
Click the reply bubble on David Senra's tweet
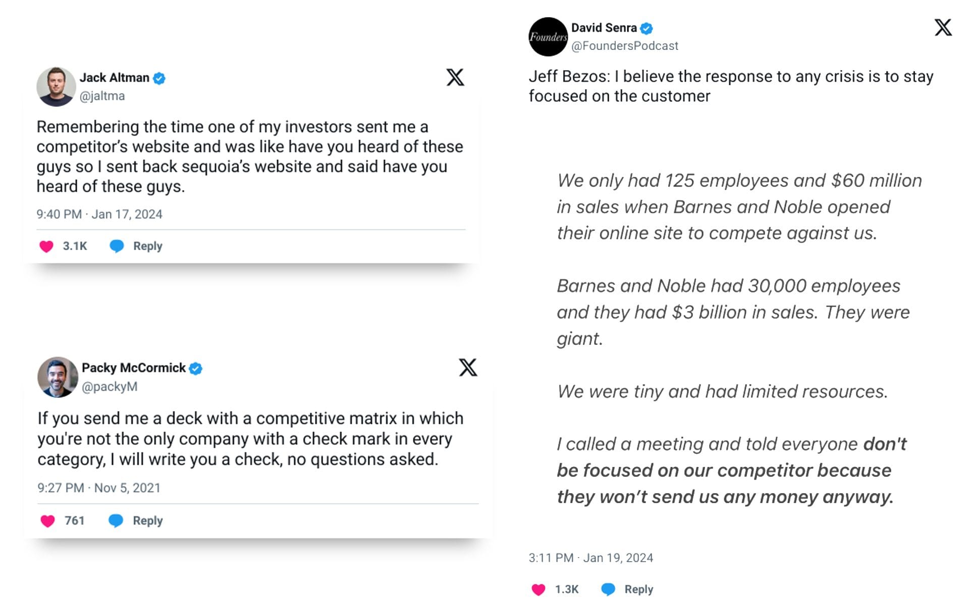[x=608, y=589]
